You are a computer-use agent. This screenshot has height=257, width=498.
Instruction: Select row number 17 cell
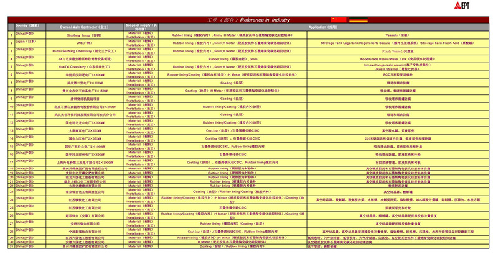(x=11, y=163)
